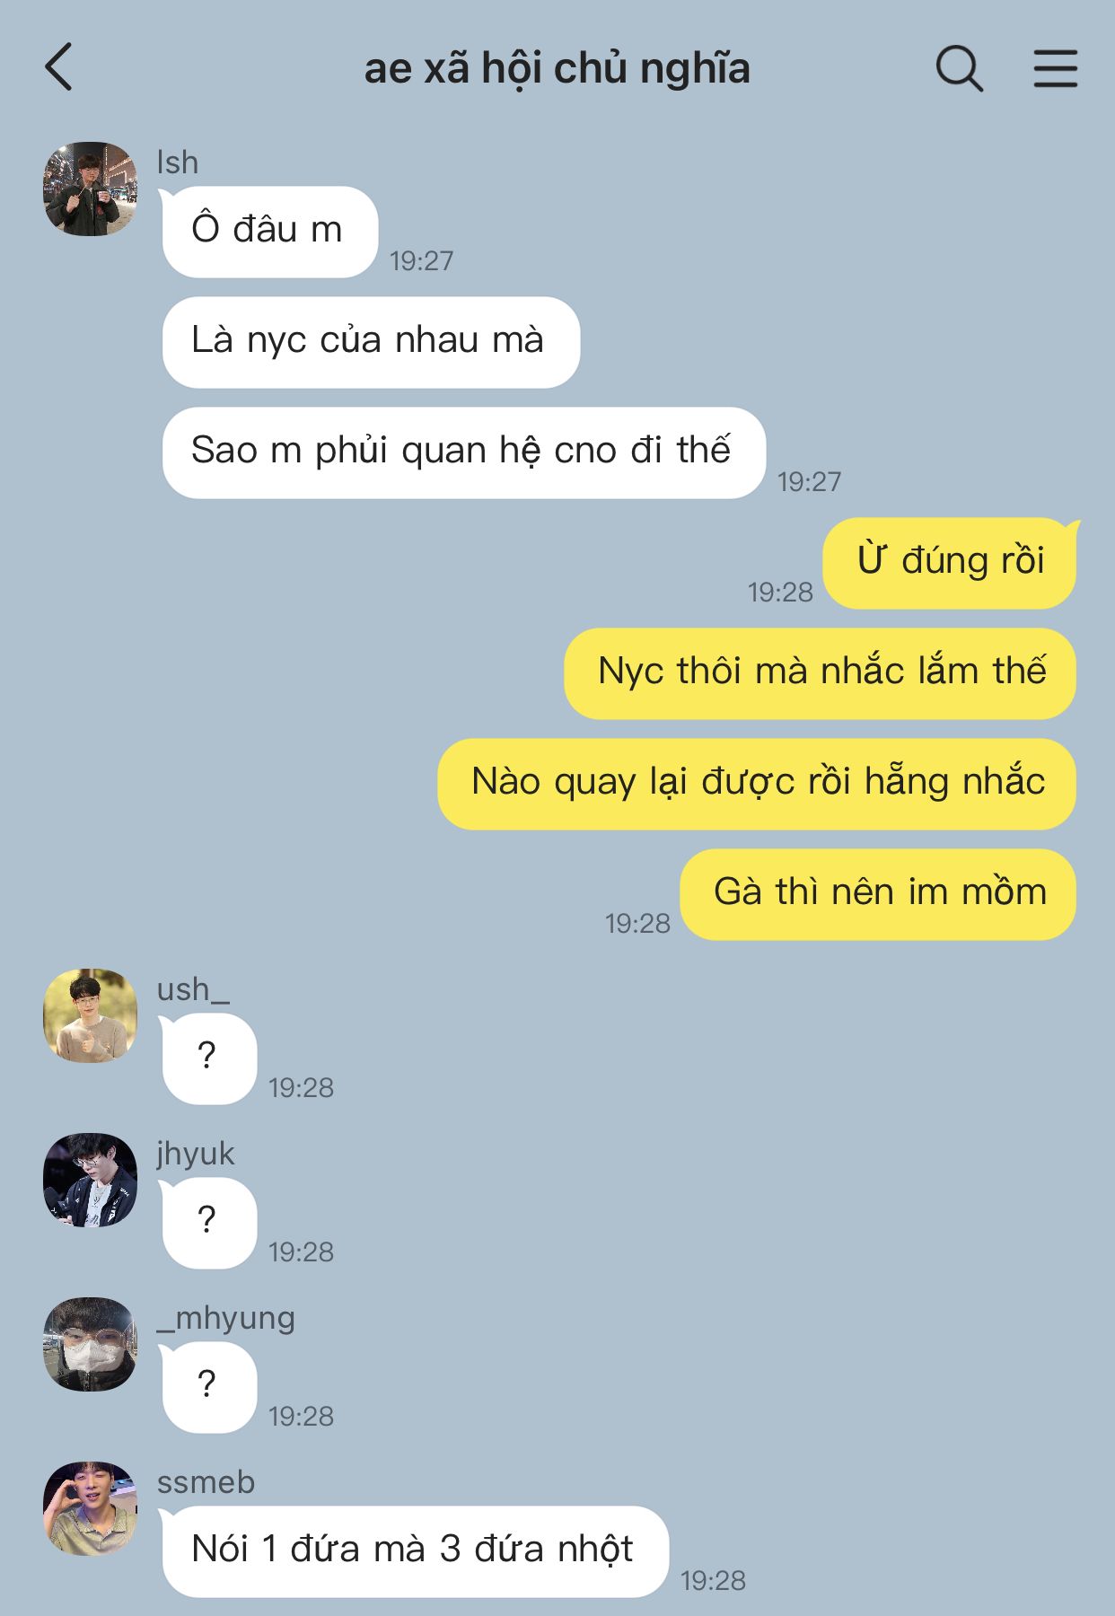Open the hamburger menu icon
Screen dimensions: 1115x1616
(1055, 68)
